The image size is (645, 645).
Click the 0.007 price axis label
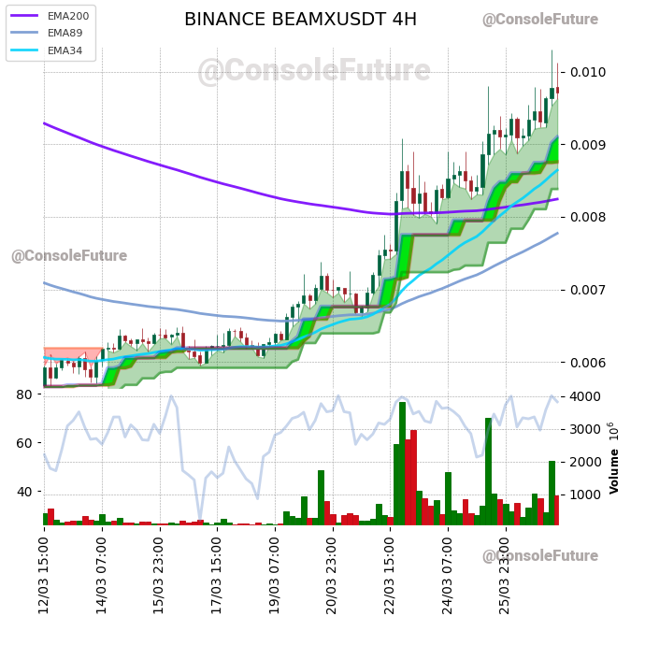click(x=588, y=290)
